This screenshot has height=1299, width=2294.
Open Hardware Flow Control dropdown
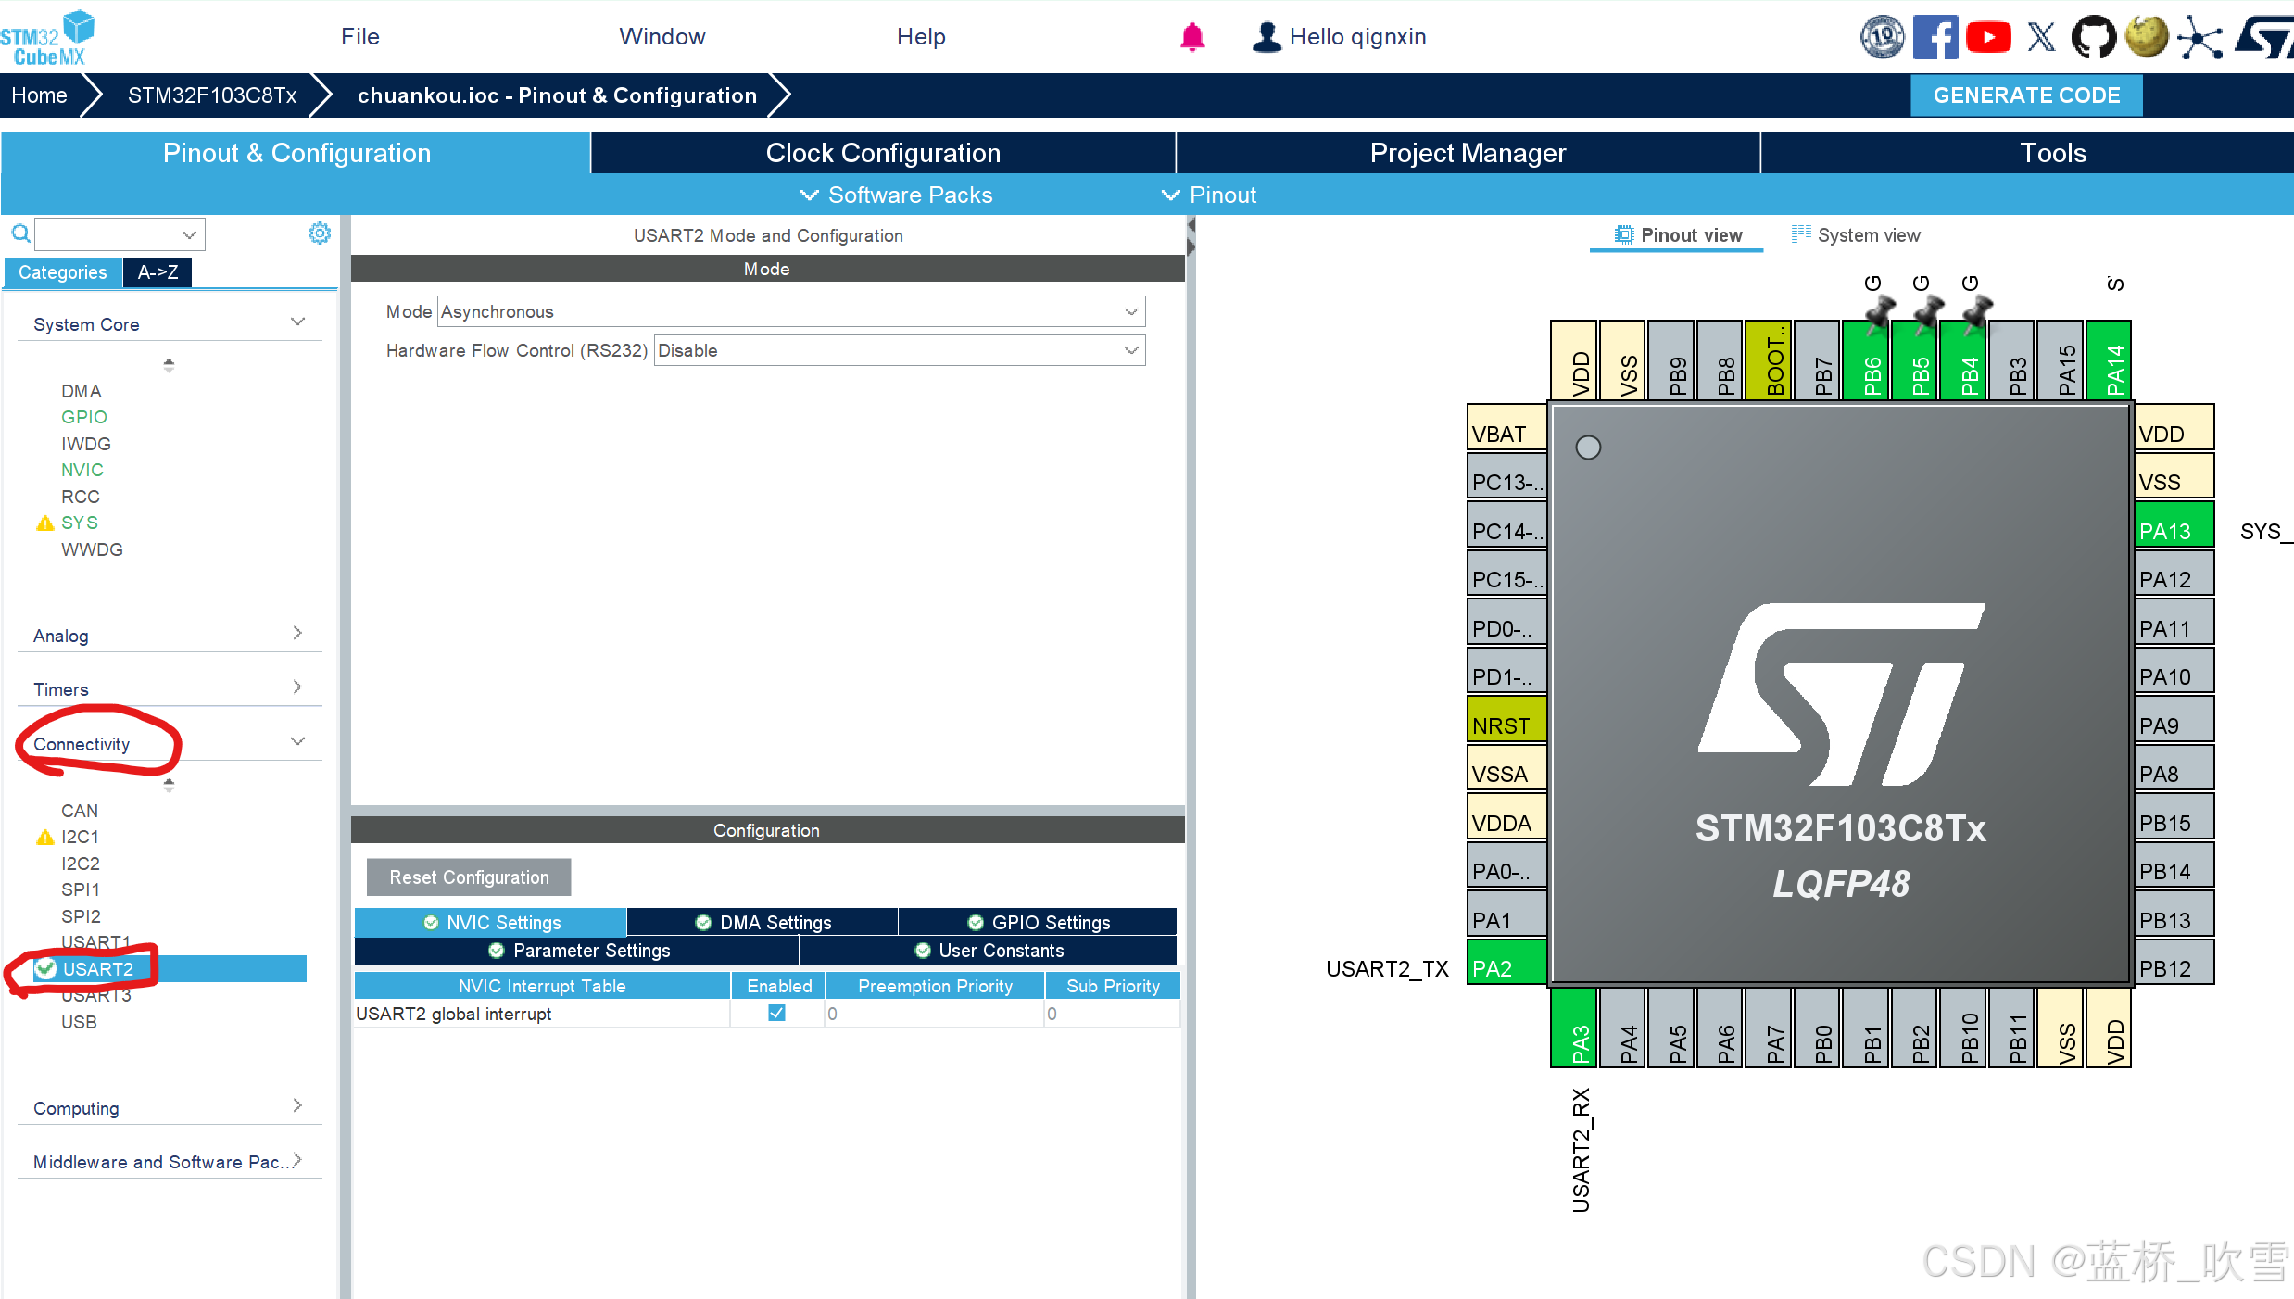coord(899,350)
